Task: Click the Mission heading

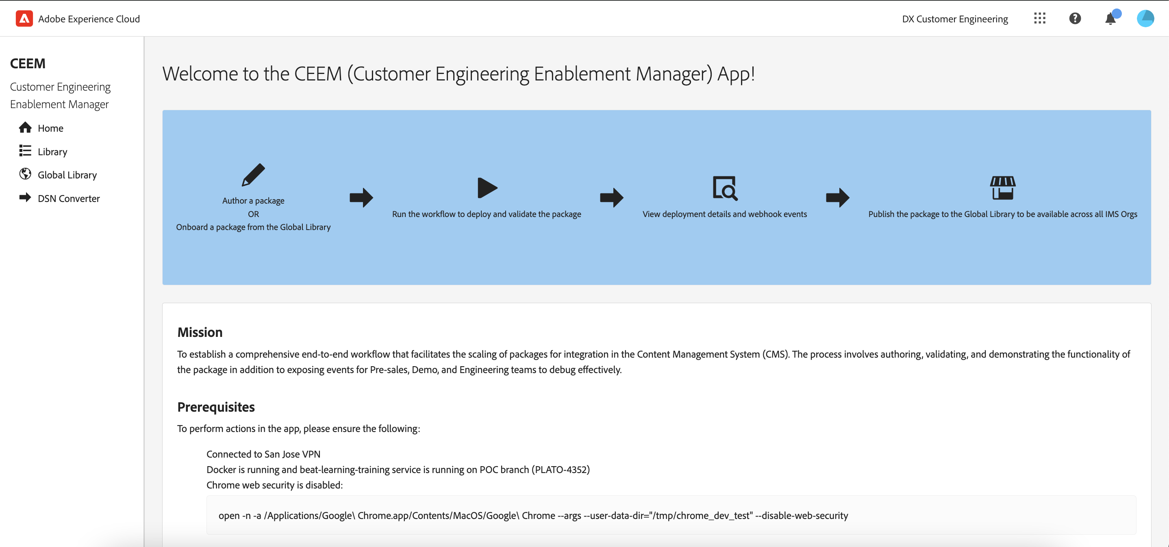Action: pyautogui.click(x=200, y=332)
